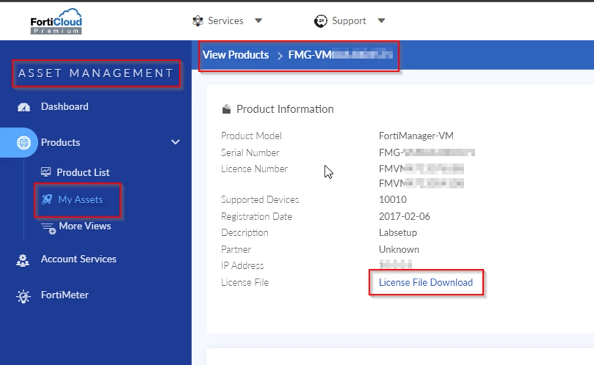Image resolution: width=594 pixels, height=365 pixels.
Task: Collapse the Products section chevron
Action: pos(175,142)
